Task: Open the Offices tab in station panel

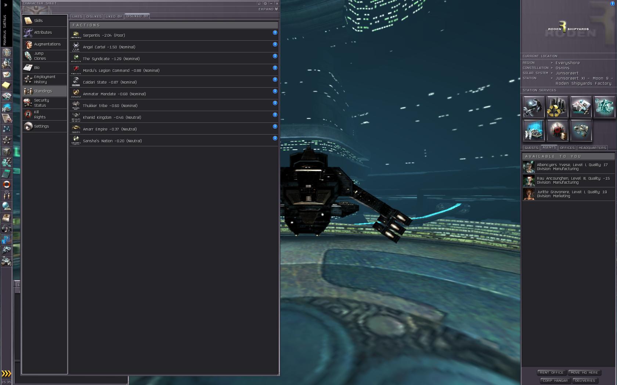Action: pyautogui.click(x=567, y=148)
